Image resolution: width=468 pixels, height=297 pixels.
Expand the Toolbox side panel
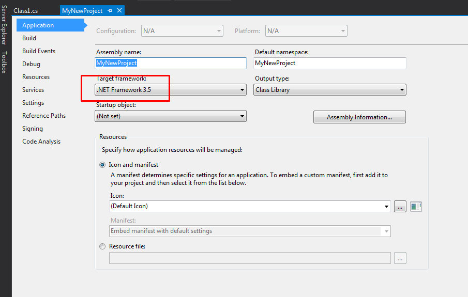click(x=4, y=62)
